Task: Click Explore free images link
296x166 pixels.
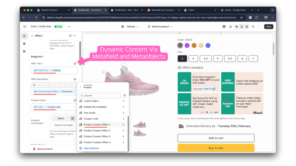Action: (63, 125)
